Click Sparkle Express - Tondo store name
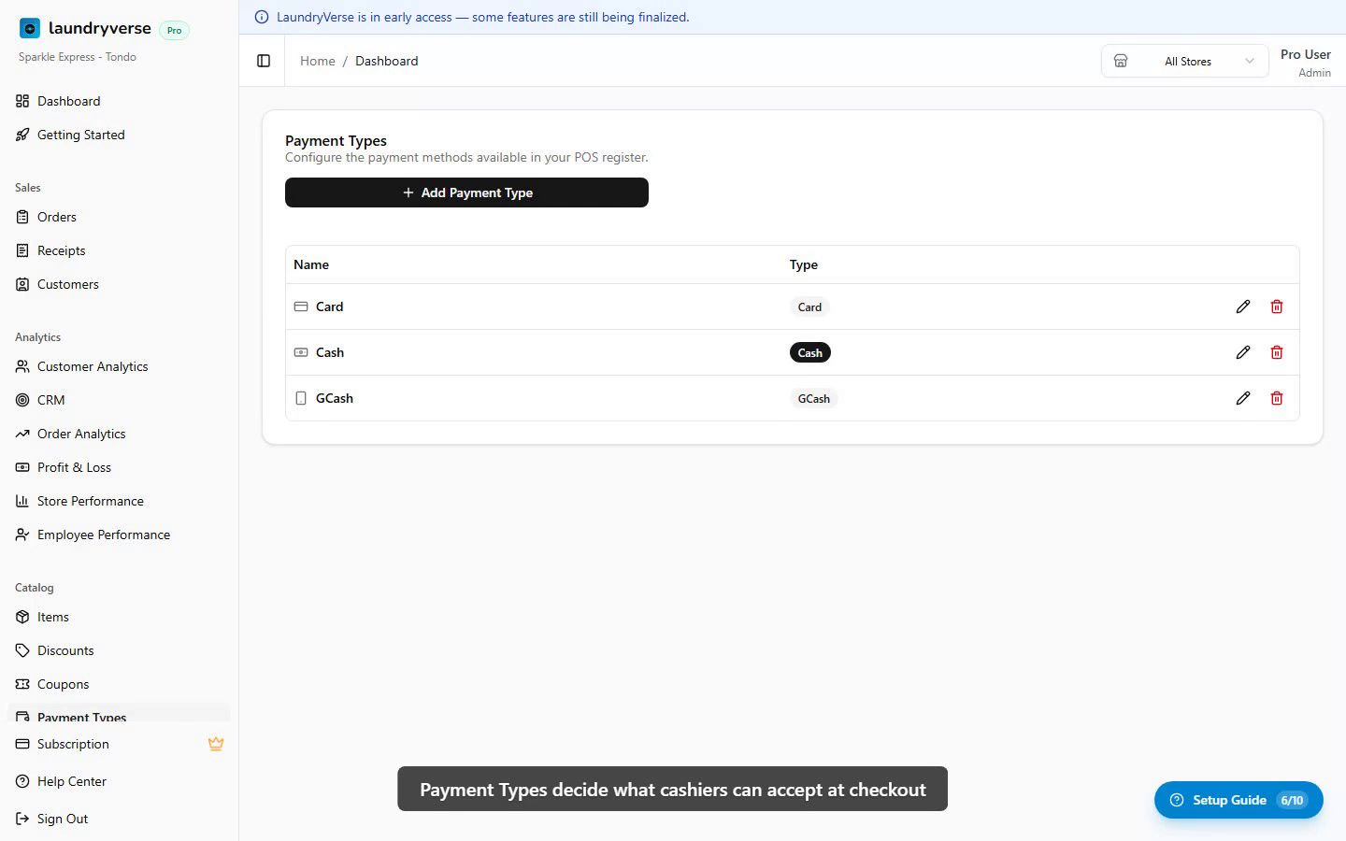 click(78, 57)
